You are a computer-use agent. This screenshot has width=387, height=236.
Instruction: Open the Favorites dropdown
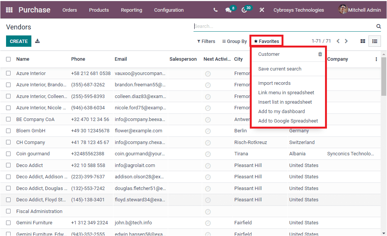pyautogui.click(x=266, y=41)
